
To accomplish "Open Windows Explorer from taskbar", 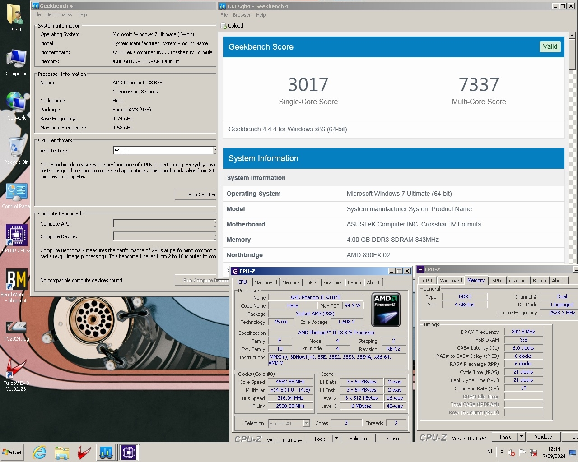I will pos(62,452).
